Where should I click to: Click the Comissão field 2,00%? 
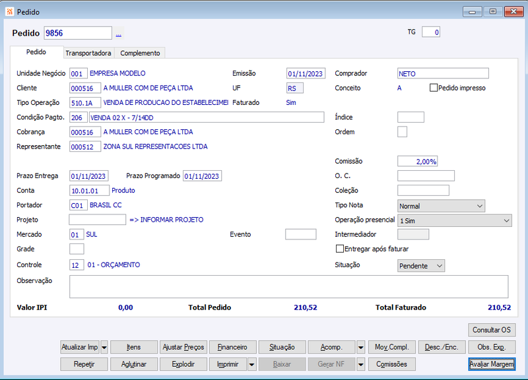pos(418,161)
